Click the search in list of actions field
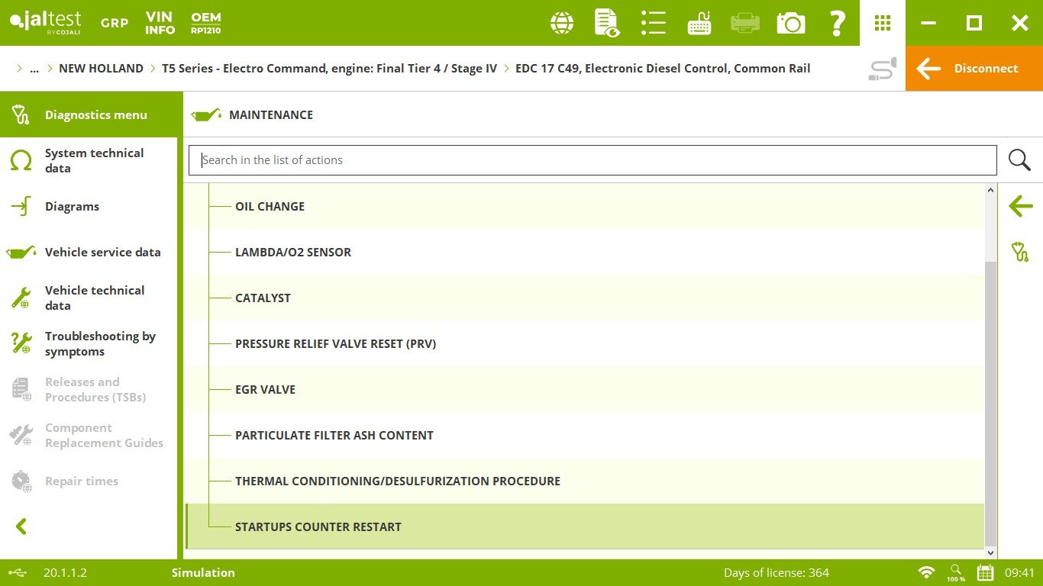This screenshot has height=586, width=1043. [592, 160]
